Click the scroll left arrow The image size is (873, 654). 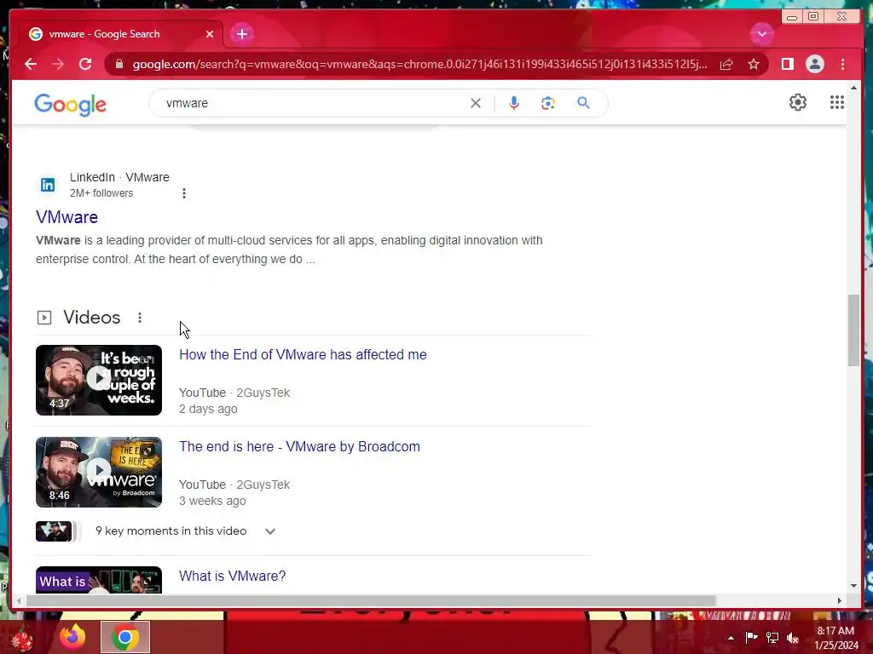tap(19, 600)
